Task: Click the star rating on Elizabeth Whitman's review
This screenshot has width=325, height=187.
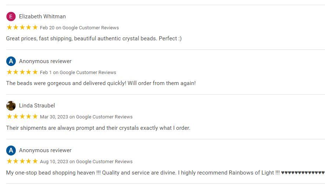Action: tap(22, 27)
